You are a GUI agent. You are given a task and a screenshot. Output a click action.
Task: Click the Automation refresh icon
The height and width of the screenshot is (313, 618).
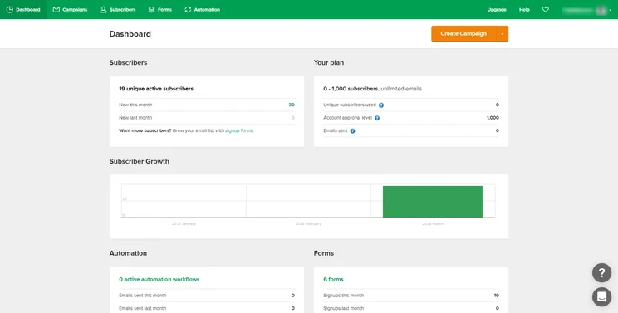click(188, 9)
